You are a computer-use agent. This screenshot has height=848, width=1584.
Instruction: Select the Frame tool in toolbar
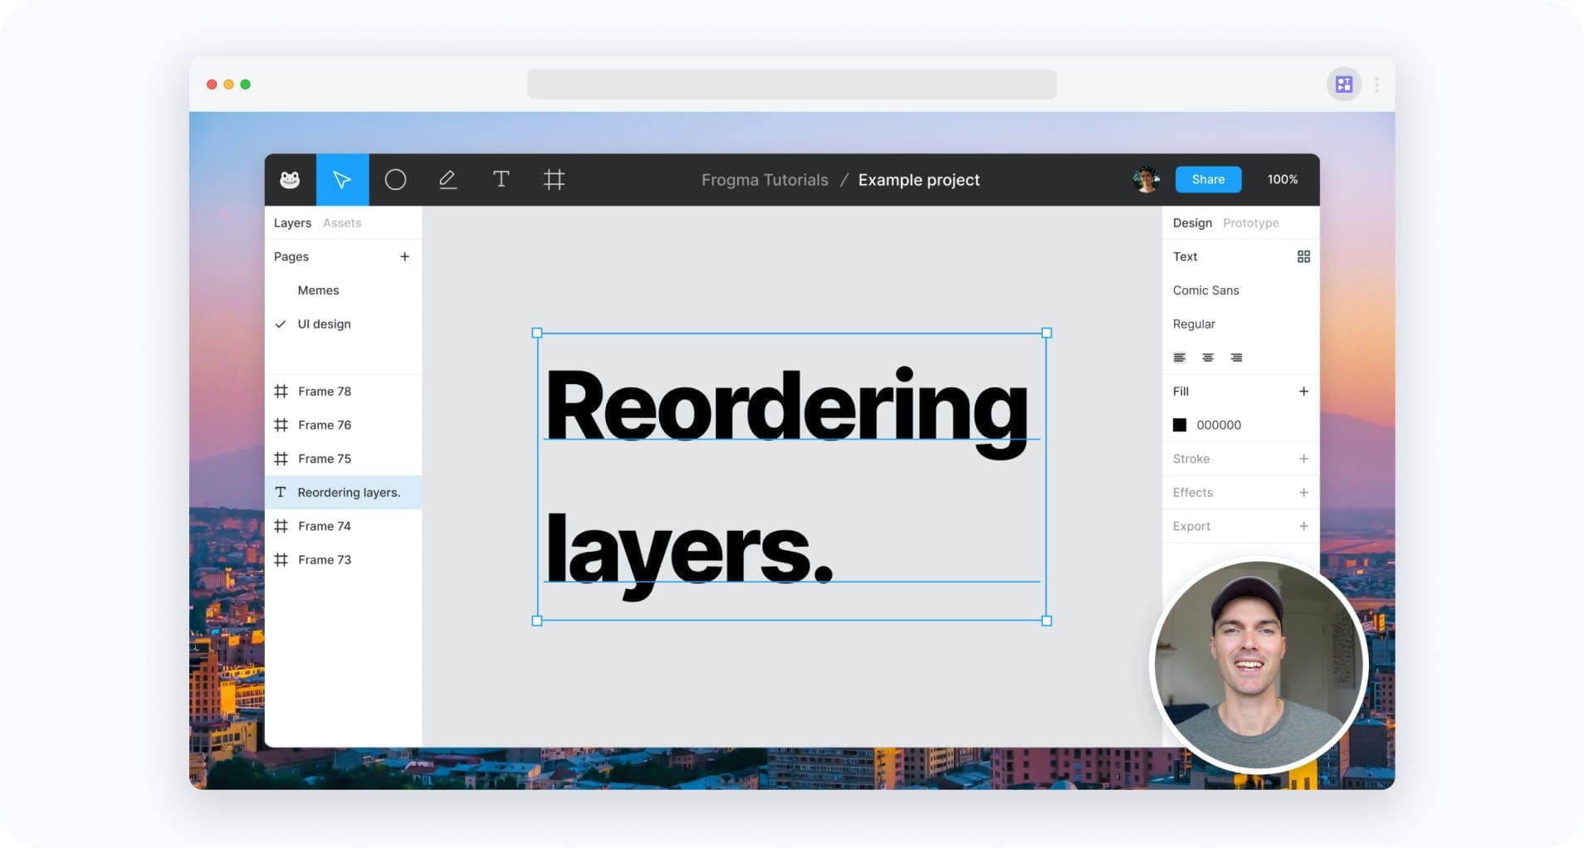(x=554, y=179)
